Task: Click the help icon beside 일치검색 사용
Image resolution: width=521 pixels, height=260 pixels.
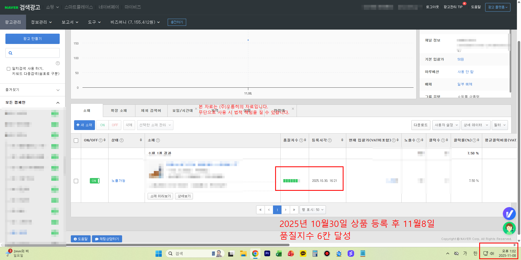Action: point(58,63)
